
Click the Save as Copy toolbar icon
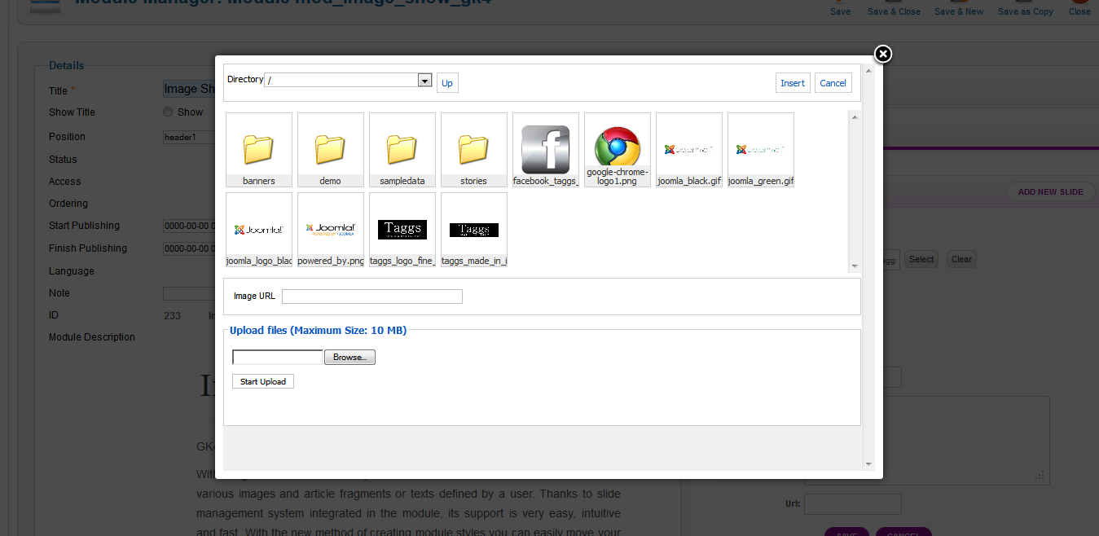(x=1026, y=8)
